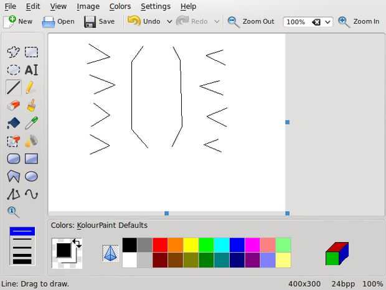
Task: Pick the dark green color swatch
Action: coord(206,260)
